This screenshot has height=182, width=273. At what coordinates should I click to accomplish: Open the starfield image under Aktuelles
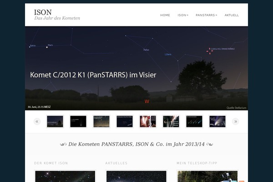(x=136, y=176)
